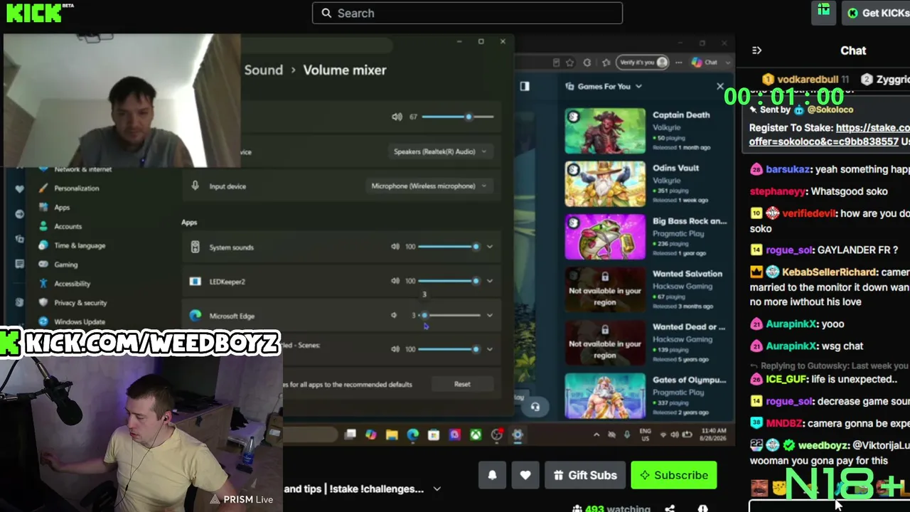
Task: Expand the stream title chevron
Action: pos(437,489)
